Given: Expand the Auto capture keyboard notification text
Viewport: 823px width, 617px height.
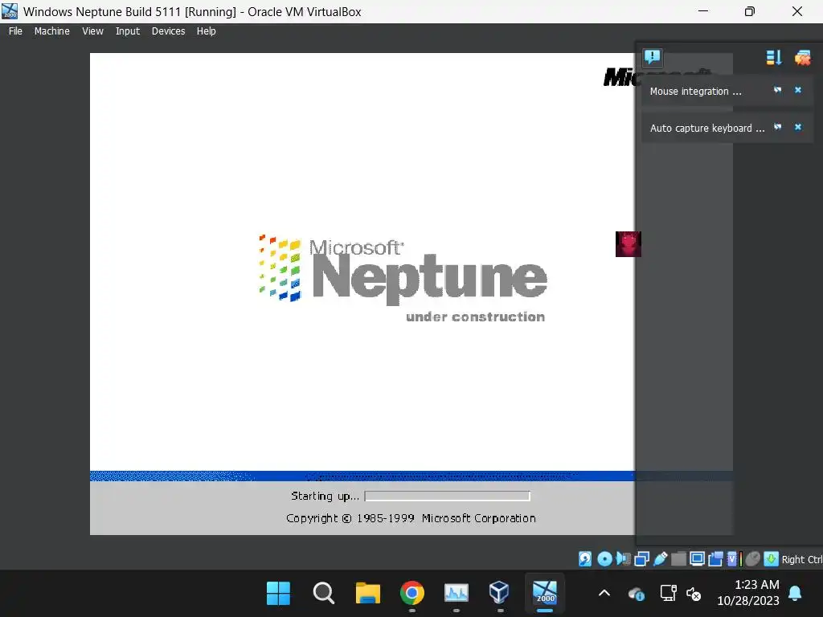Looking at the screenshot, I should click(x=707, y=128).
